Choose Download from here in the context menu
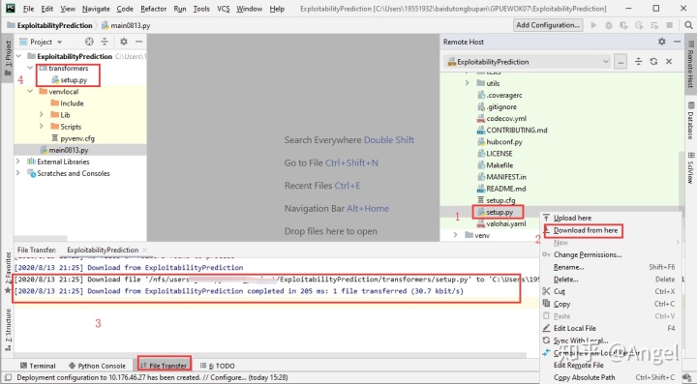 point(586,230)
